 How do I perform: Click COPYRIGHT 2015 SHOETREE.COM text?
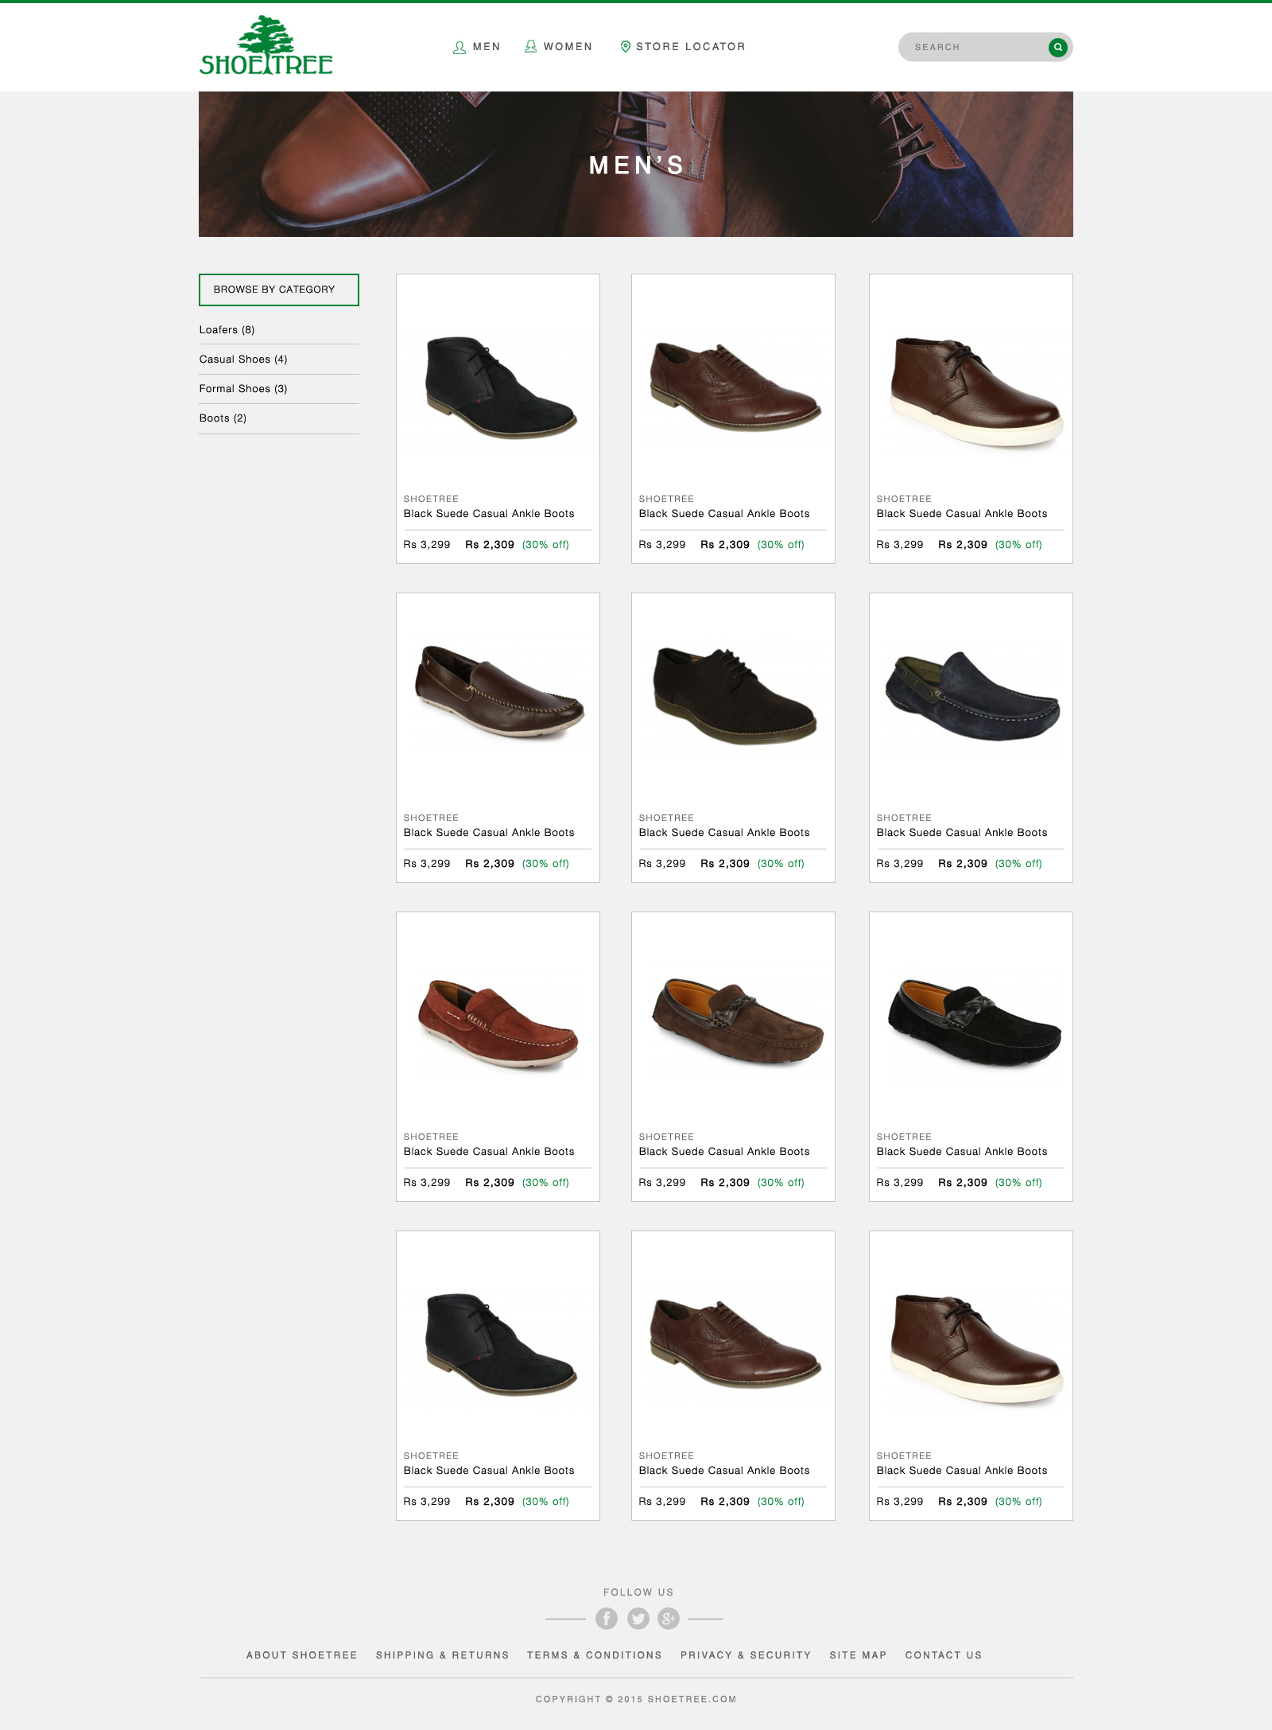coord(636,1699)
